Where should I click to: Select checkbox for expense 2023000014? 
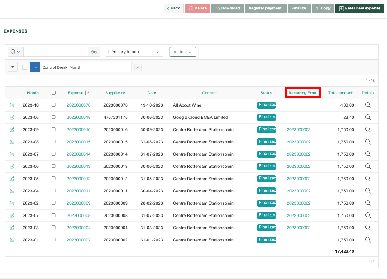[x=54, y=154]
